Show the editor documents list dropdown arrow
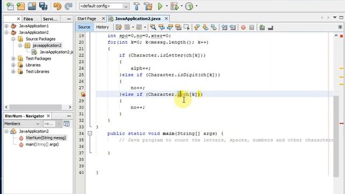345x194 pixels. (335, 17)
